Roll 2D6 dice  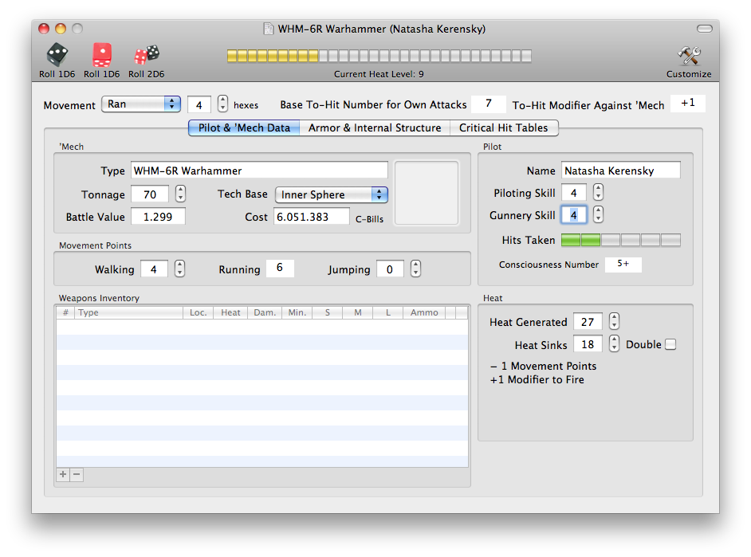pyautogui.click(x=146, y=61)
